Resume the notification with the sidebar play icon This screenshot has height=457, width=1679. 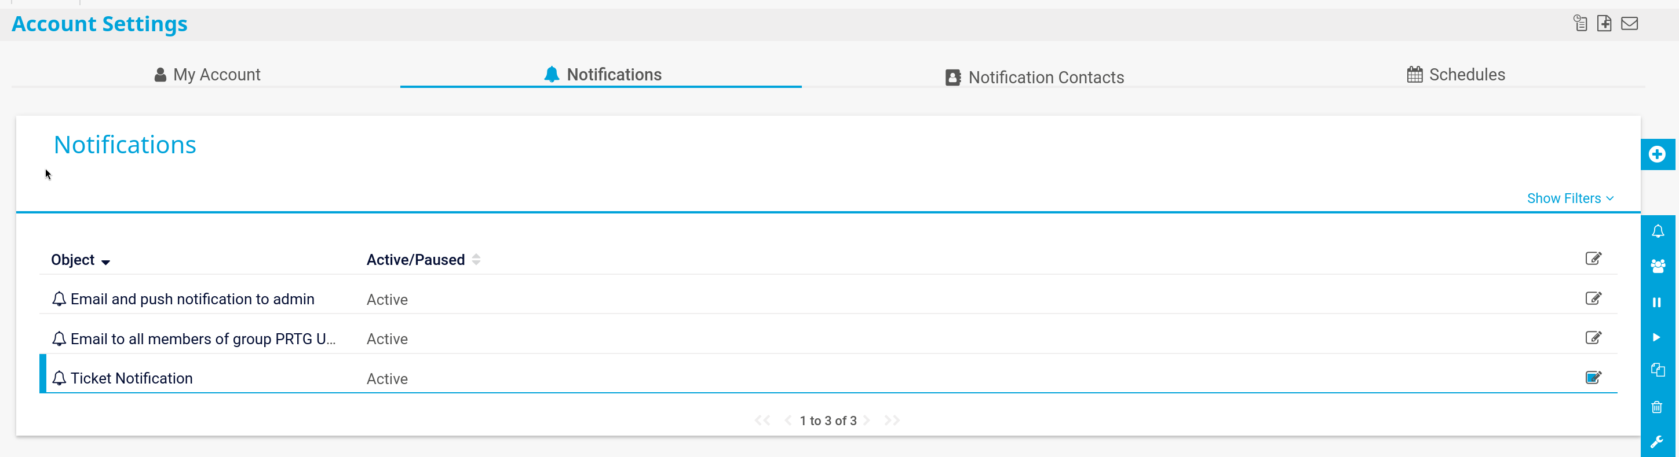pyautogui.click(x=1656, y=337)
